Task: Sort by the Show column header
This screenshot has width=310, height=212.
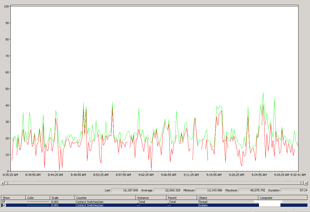Action: (x=13, y=198)
